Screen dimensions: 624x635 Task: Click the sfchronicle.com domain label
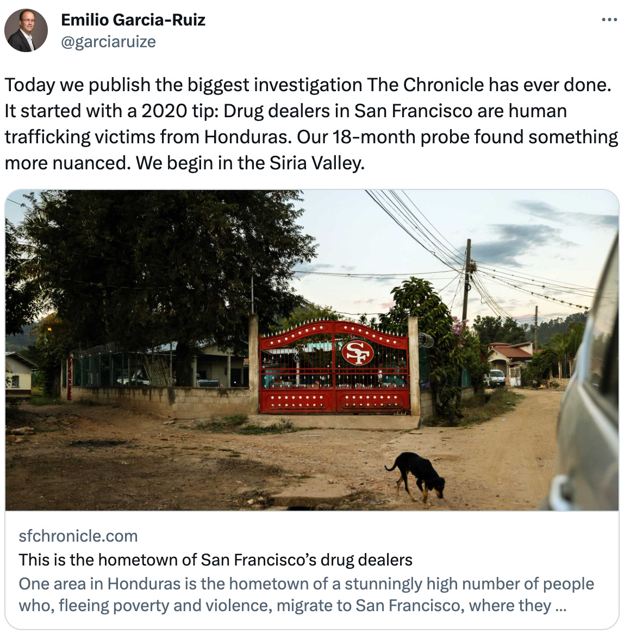click(78, 536)
